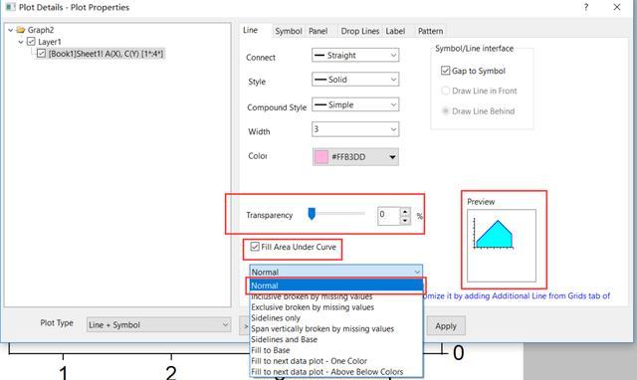Open the Plot Type dropdown showing Line + Symbol
637x380 pixels.
coord(158,324)
